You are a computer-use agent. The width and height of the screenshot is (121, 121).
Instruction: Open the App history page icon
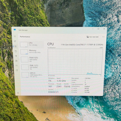pos(16,51)
